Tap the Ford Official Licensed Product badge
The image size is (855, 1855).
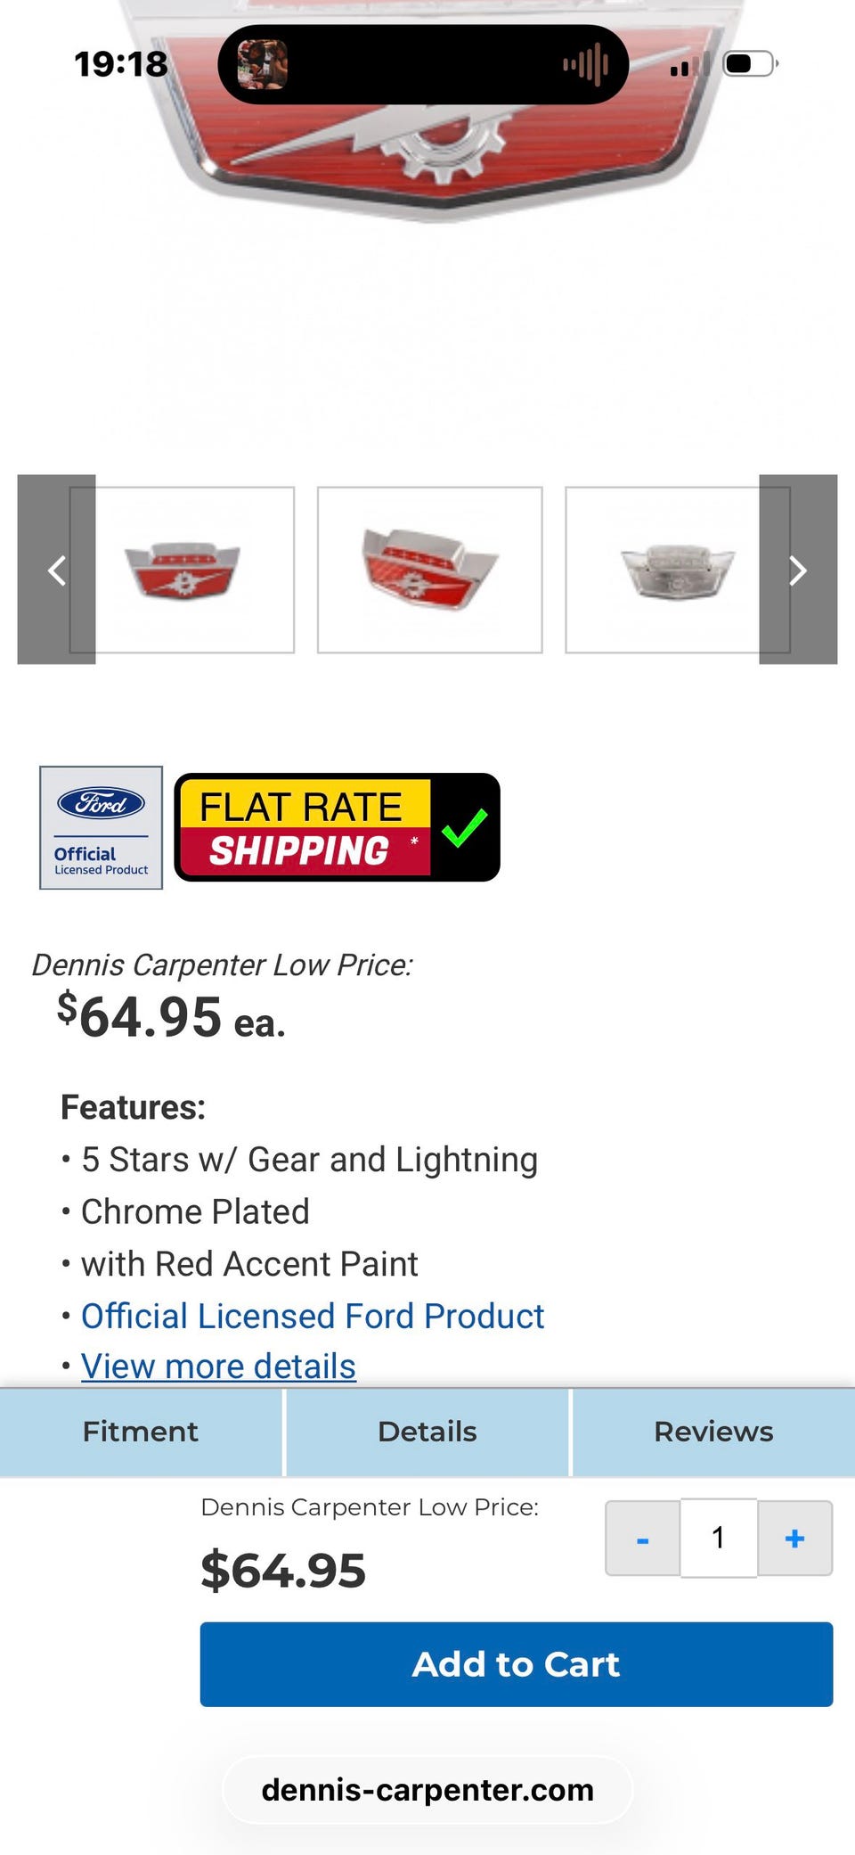click(101, 827)
